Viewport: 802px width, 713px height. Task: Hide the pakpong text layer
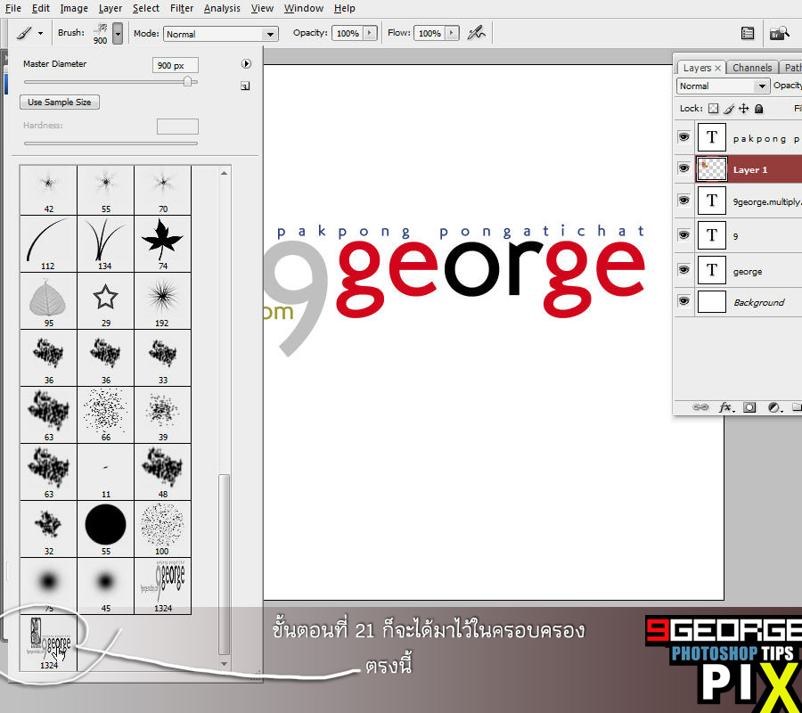683,136
